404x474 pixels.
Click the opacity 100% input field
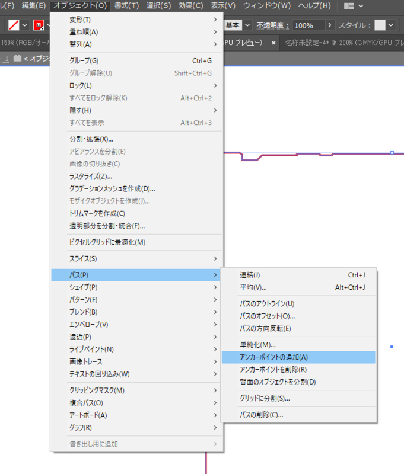pos(308,25)
